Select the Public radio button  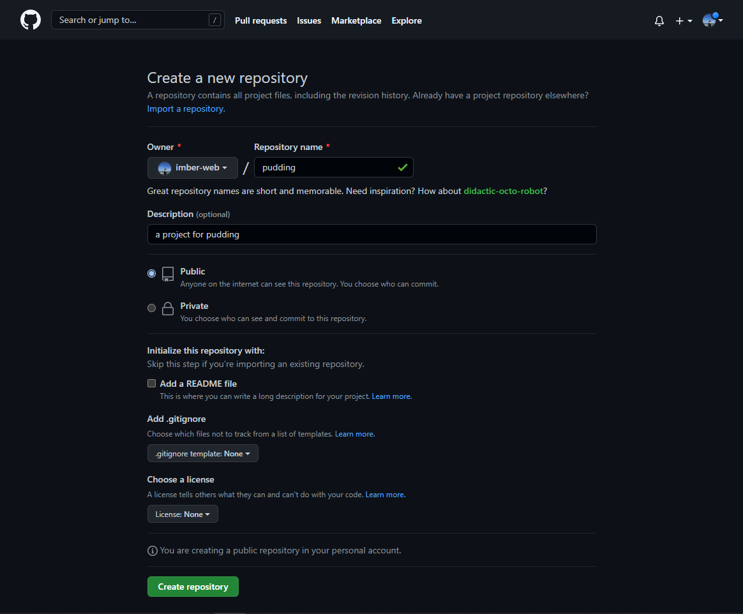(152, 273)
